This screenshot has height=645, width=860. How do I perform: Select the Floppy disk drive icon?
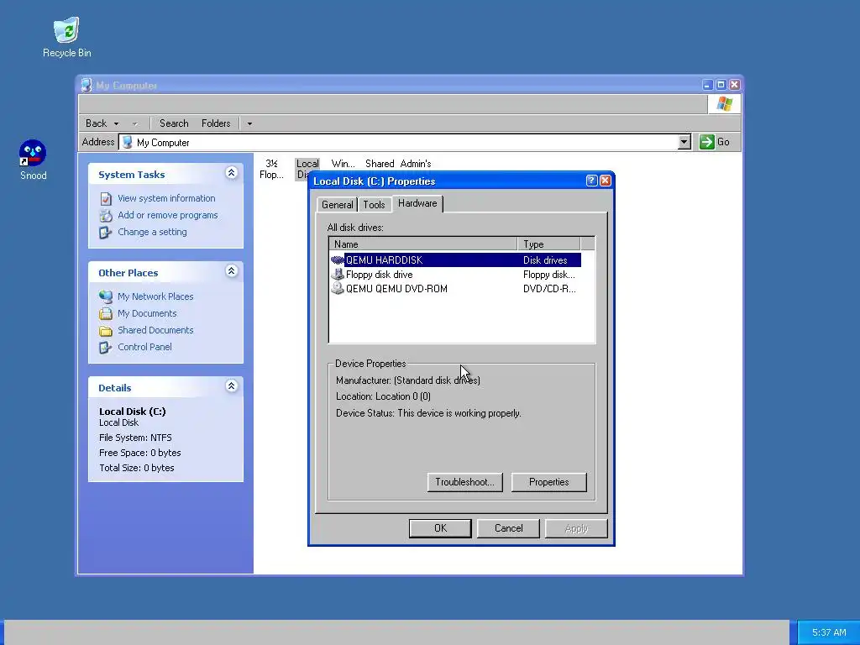[x=338, y=275]
